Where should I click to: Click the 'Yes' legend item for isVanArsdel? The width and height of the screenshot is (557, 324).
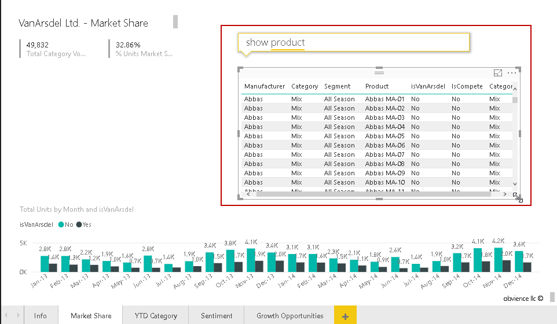(83, 224)
